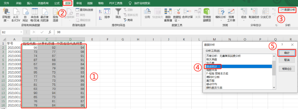Click the 分析工具 list scroll-up arrow

tap(274, 56)
